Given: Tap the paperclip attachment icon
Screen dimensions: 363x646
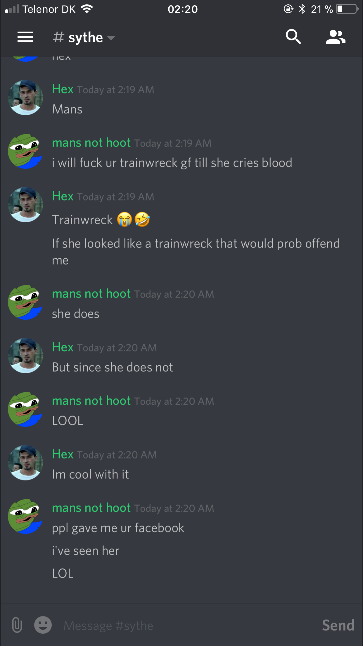Looking at the screenshot, I should pyautogui.click(x=17, y=625).
